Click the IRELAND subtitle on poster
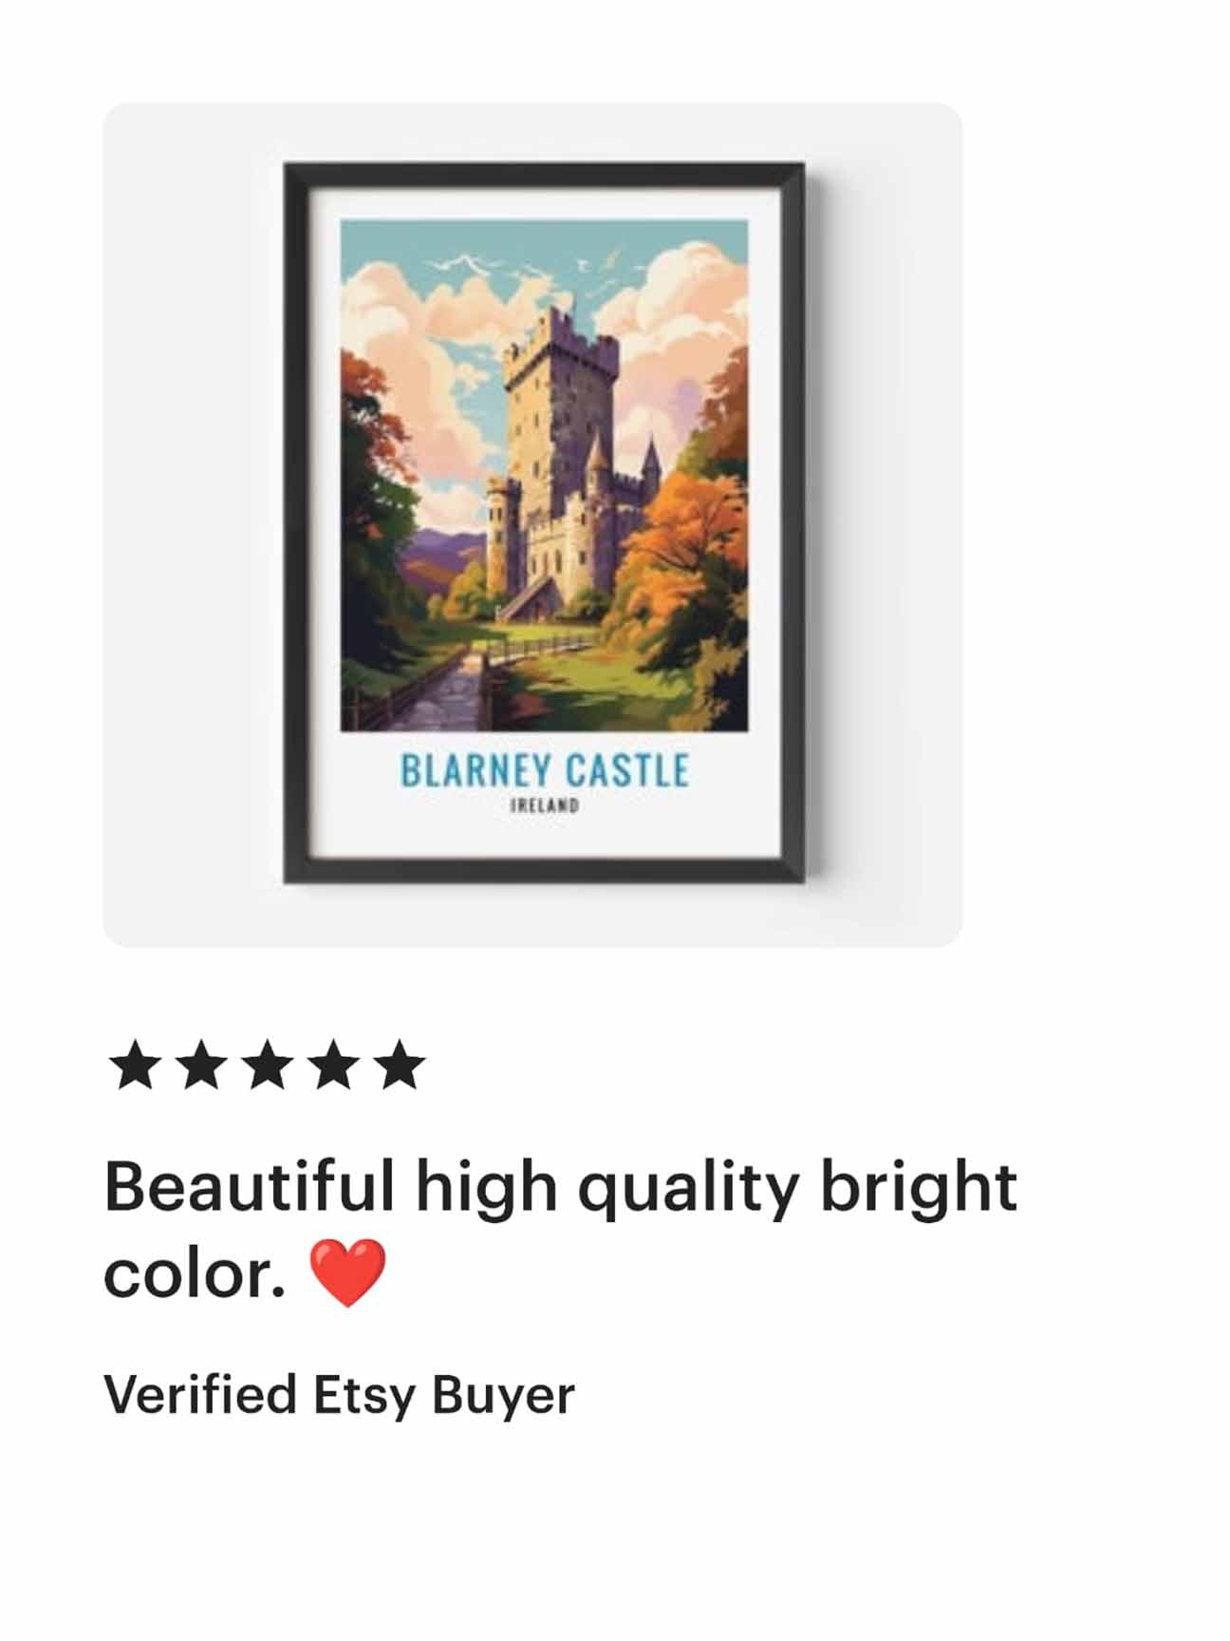The width and height of the screenshot is (1230, 1641). (x=545, y=806)
